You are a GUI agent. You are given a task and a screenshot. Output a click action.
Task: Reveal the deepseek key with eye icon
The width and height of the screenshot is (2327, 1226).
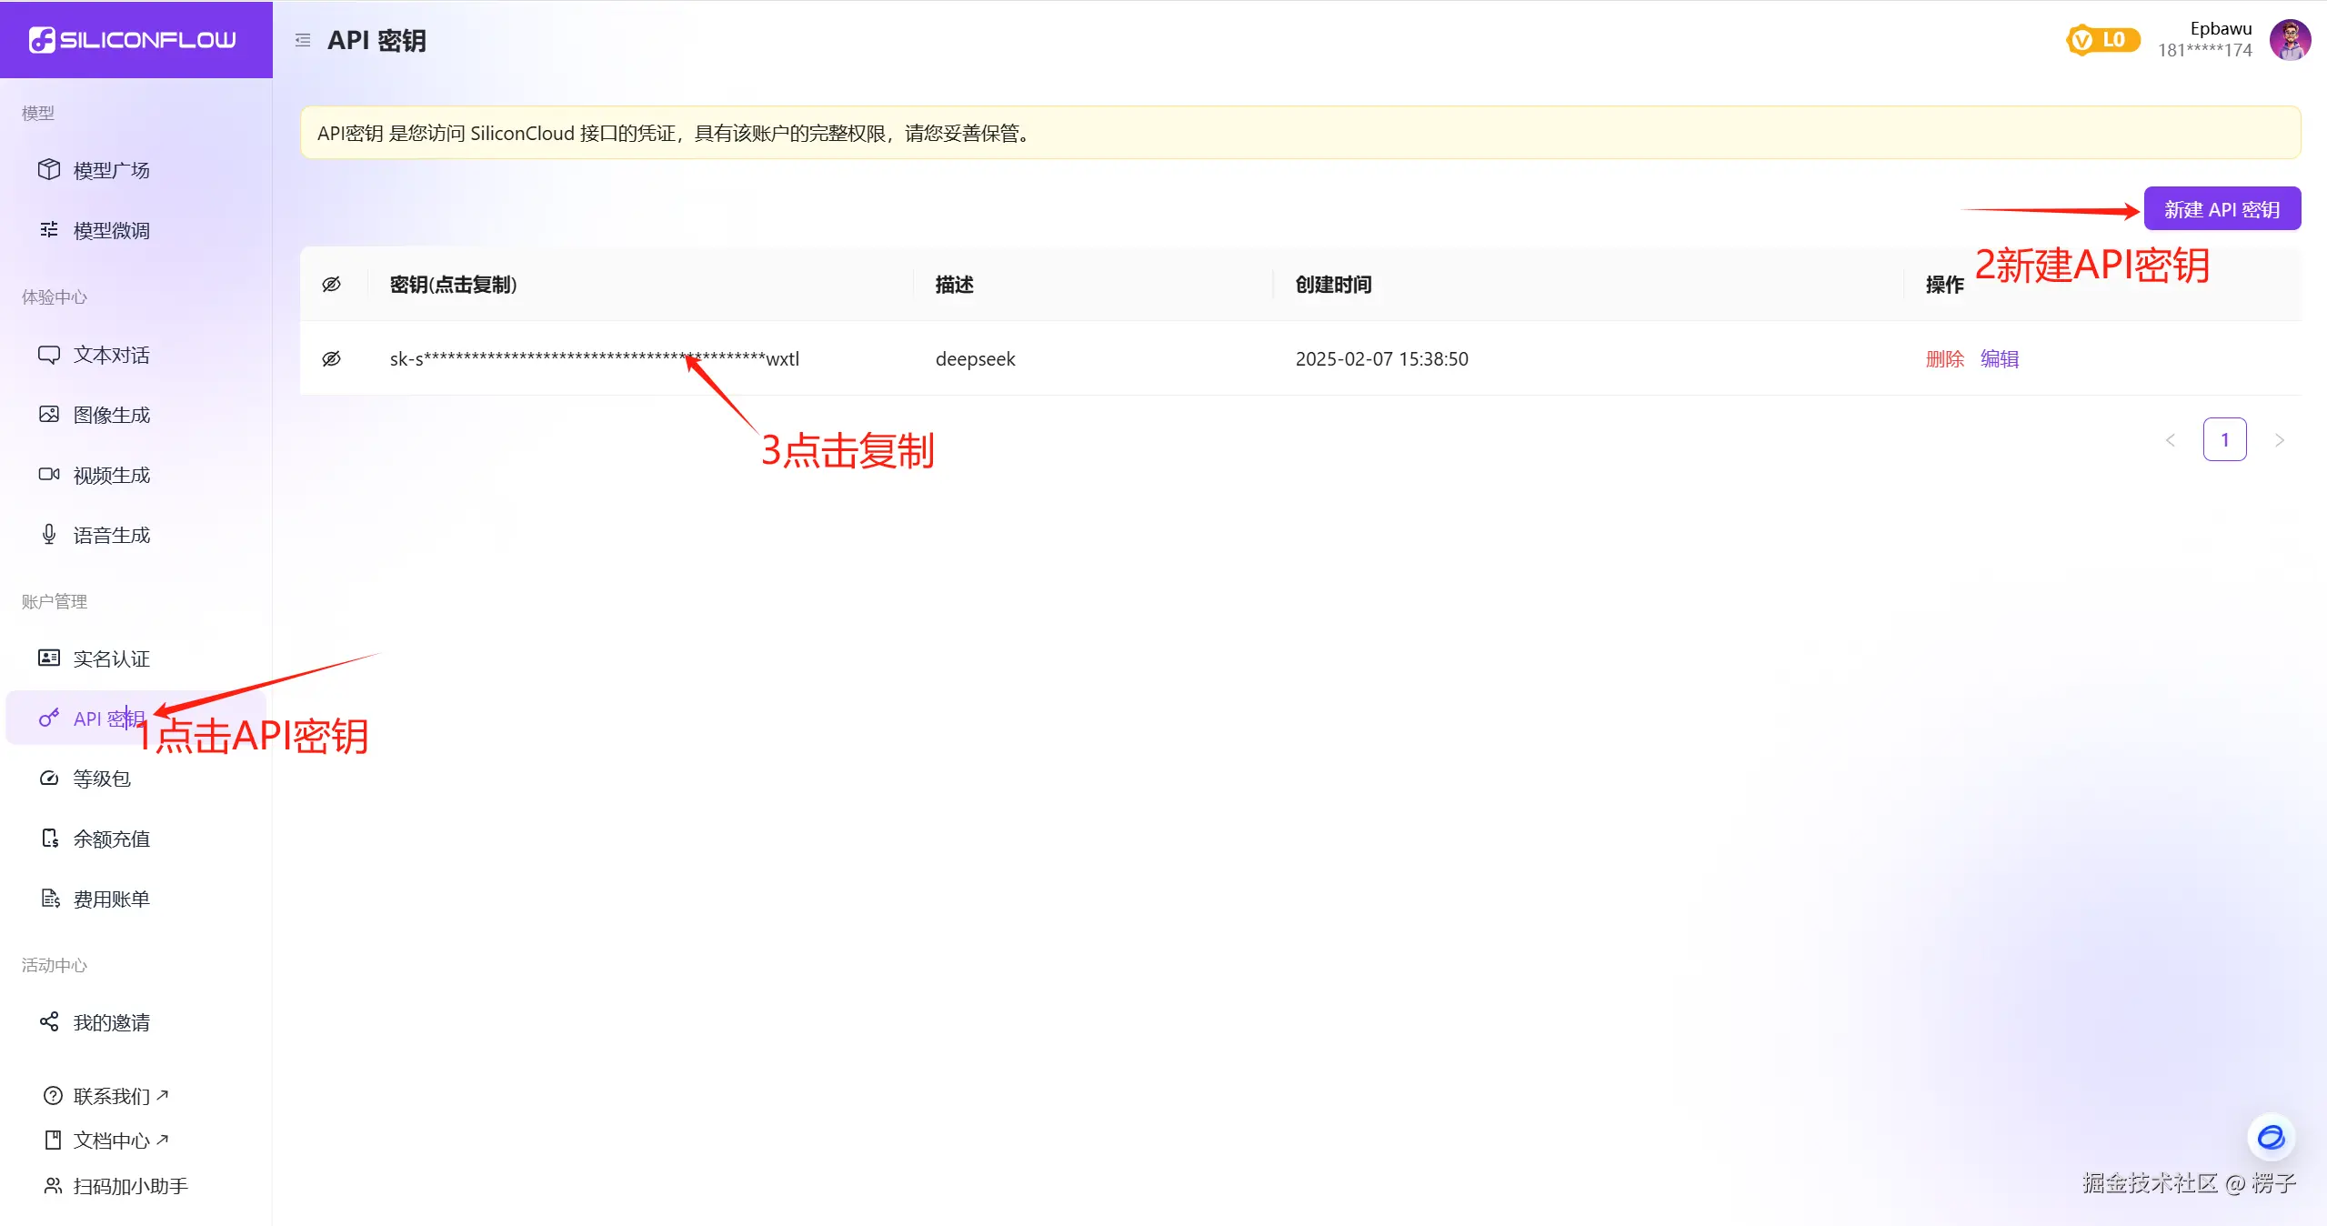click(x=332, y=359)
